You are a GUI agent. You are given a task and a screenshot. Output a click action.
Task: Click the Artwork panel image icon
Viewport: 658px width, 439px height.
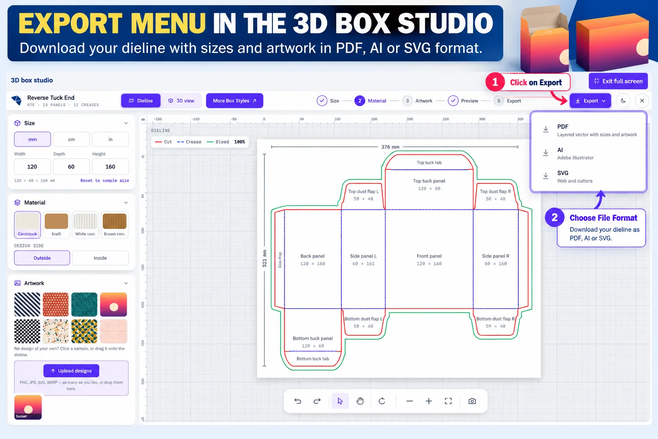18,283
